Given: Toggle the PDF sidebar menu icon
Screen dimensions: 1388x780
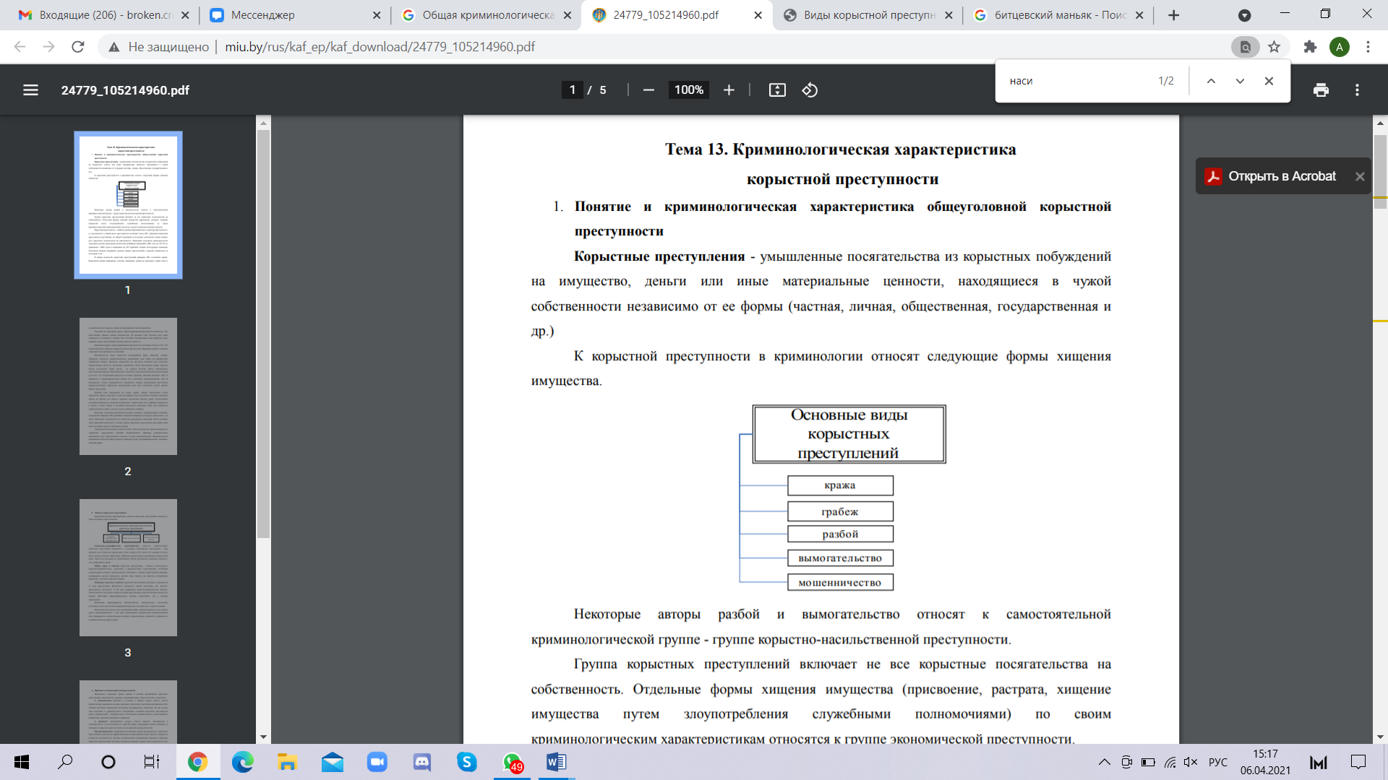Looking at the screenshot, I should point(30,90).
